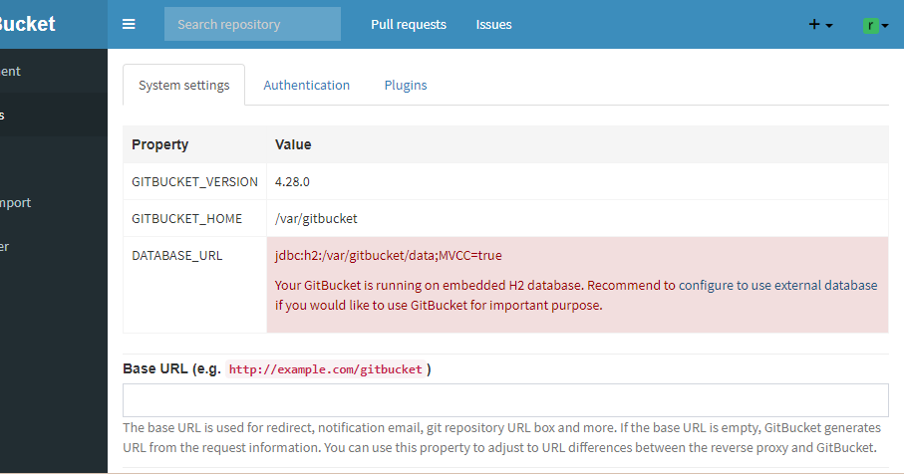Click the GitBucket logo

click(x=28, y=24)
